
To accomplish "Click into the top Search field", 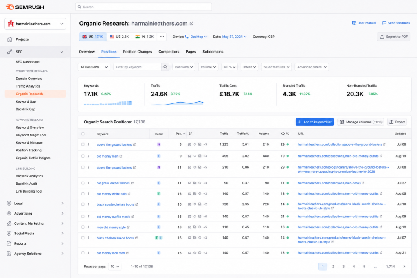I will tap(144, 7).
